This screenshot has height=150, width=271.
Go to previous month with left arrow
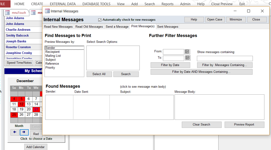coord(15,132)
